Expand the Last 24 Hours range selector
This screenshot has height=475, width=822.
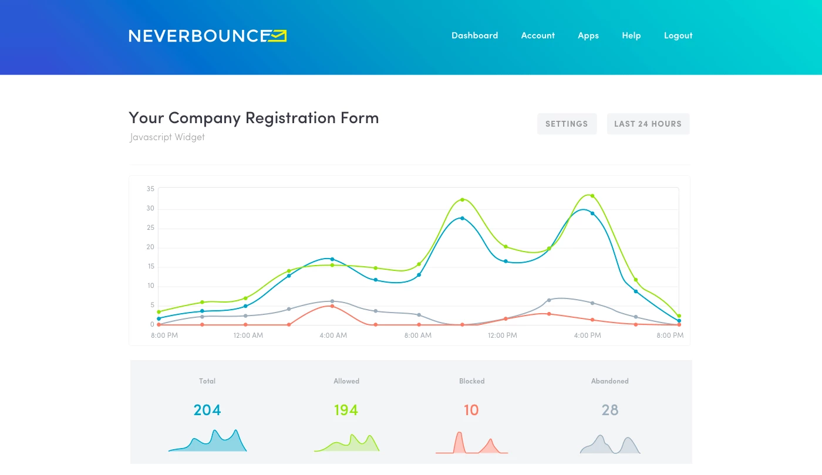point(648,124)
